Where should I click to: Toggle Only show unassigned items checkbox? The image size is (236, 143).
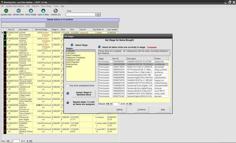coord(67,86)
